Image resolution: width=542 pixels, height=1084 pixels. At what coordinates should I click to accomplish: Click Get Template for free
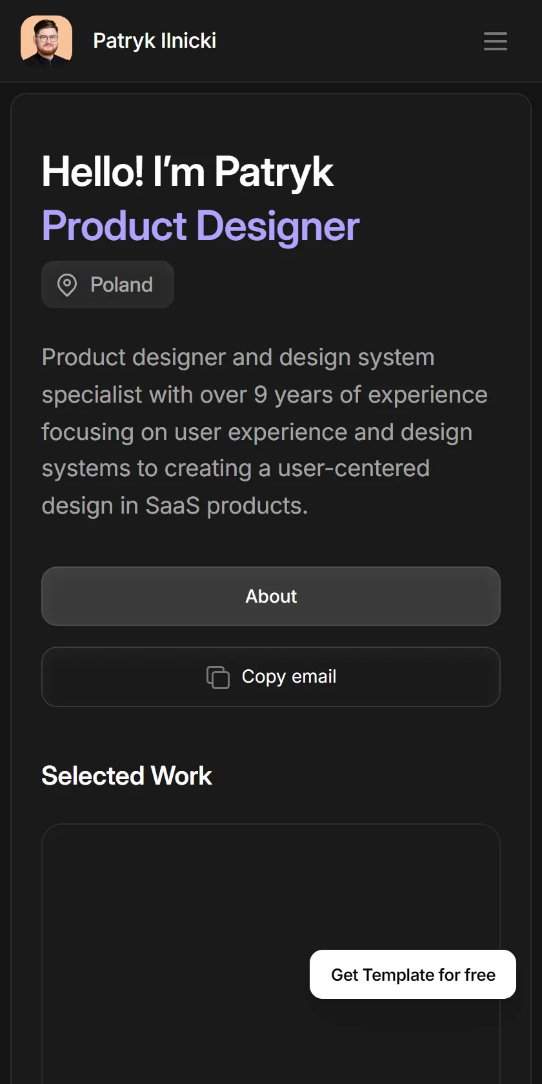coord(413,974)
